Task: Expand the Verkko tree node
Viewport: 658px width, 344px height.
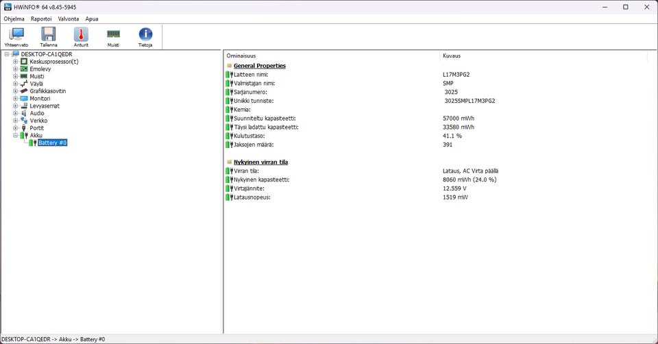Action: [16, 121]
